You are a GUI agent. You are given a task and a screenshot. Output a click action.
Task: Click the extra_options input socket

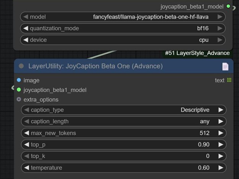click(19, 99)
